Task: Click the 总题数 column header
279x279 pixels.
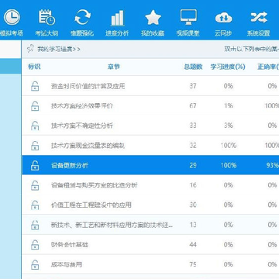Action: point(193,67)
